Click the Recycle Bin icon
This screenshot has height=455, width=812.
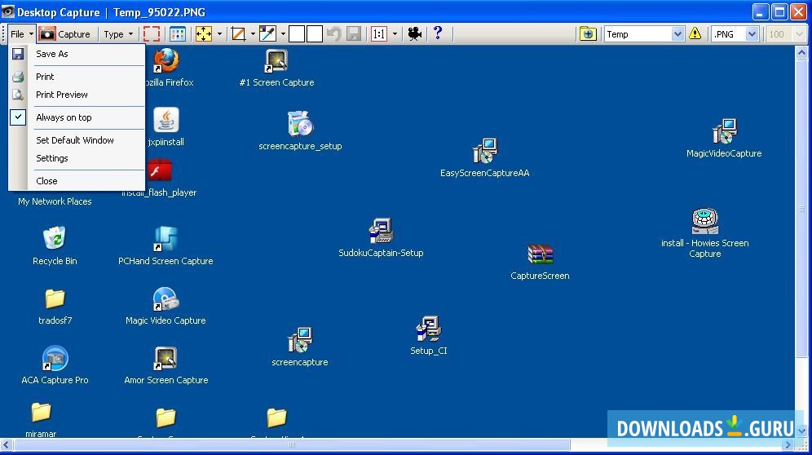pos(55,238)
